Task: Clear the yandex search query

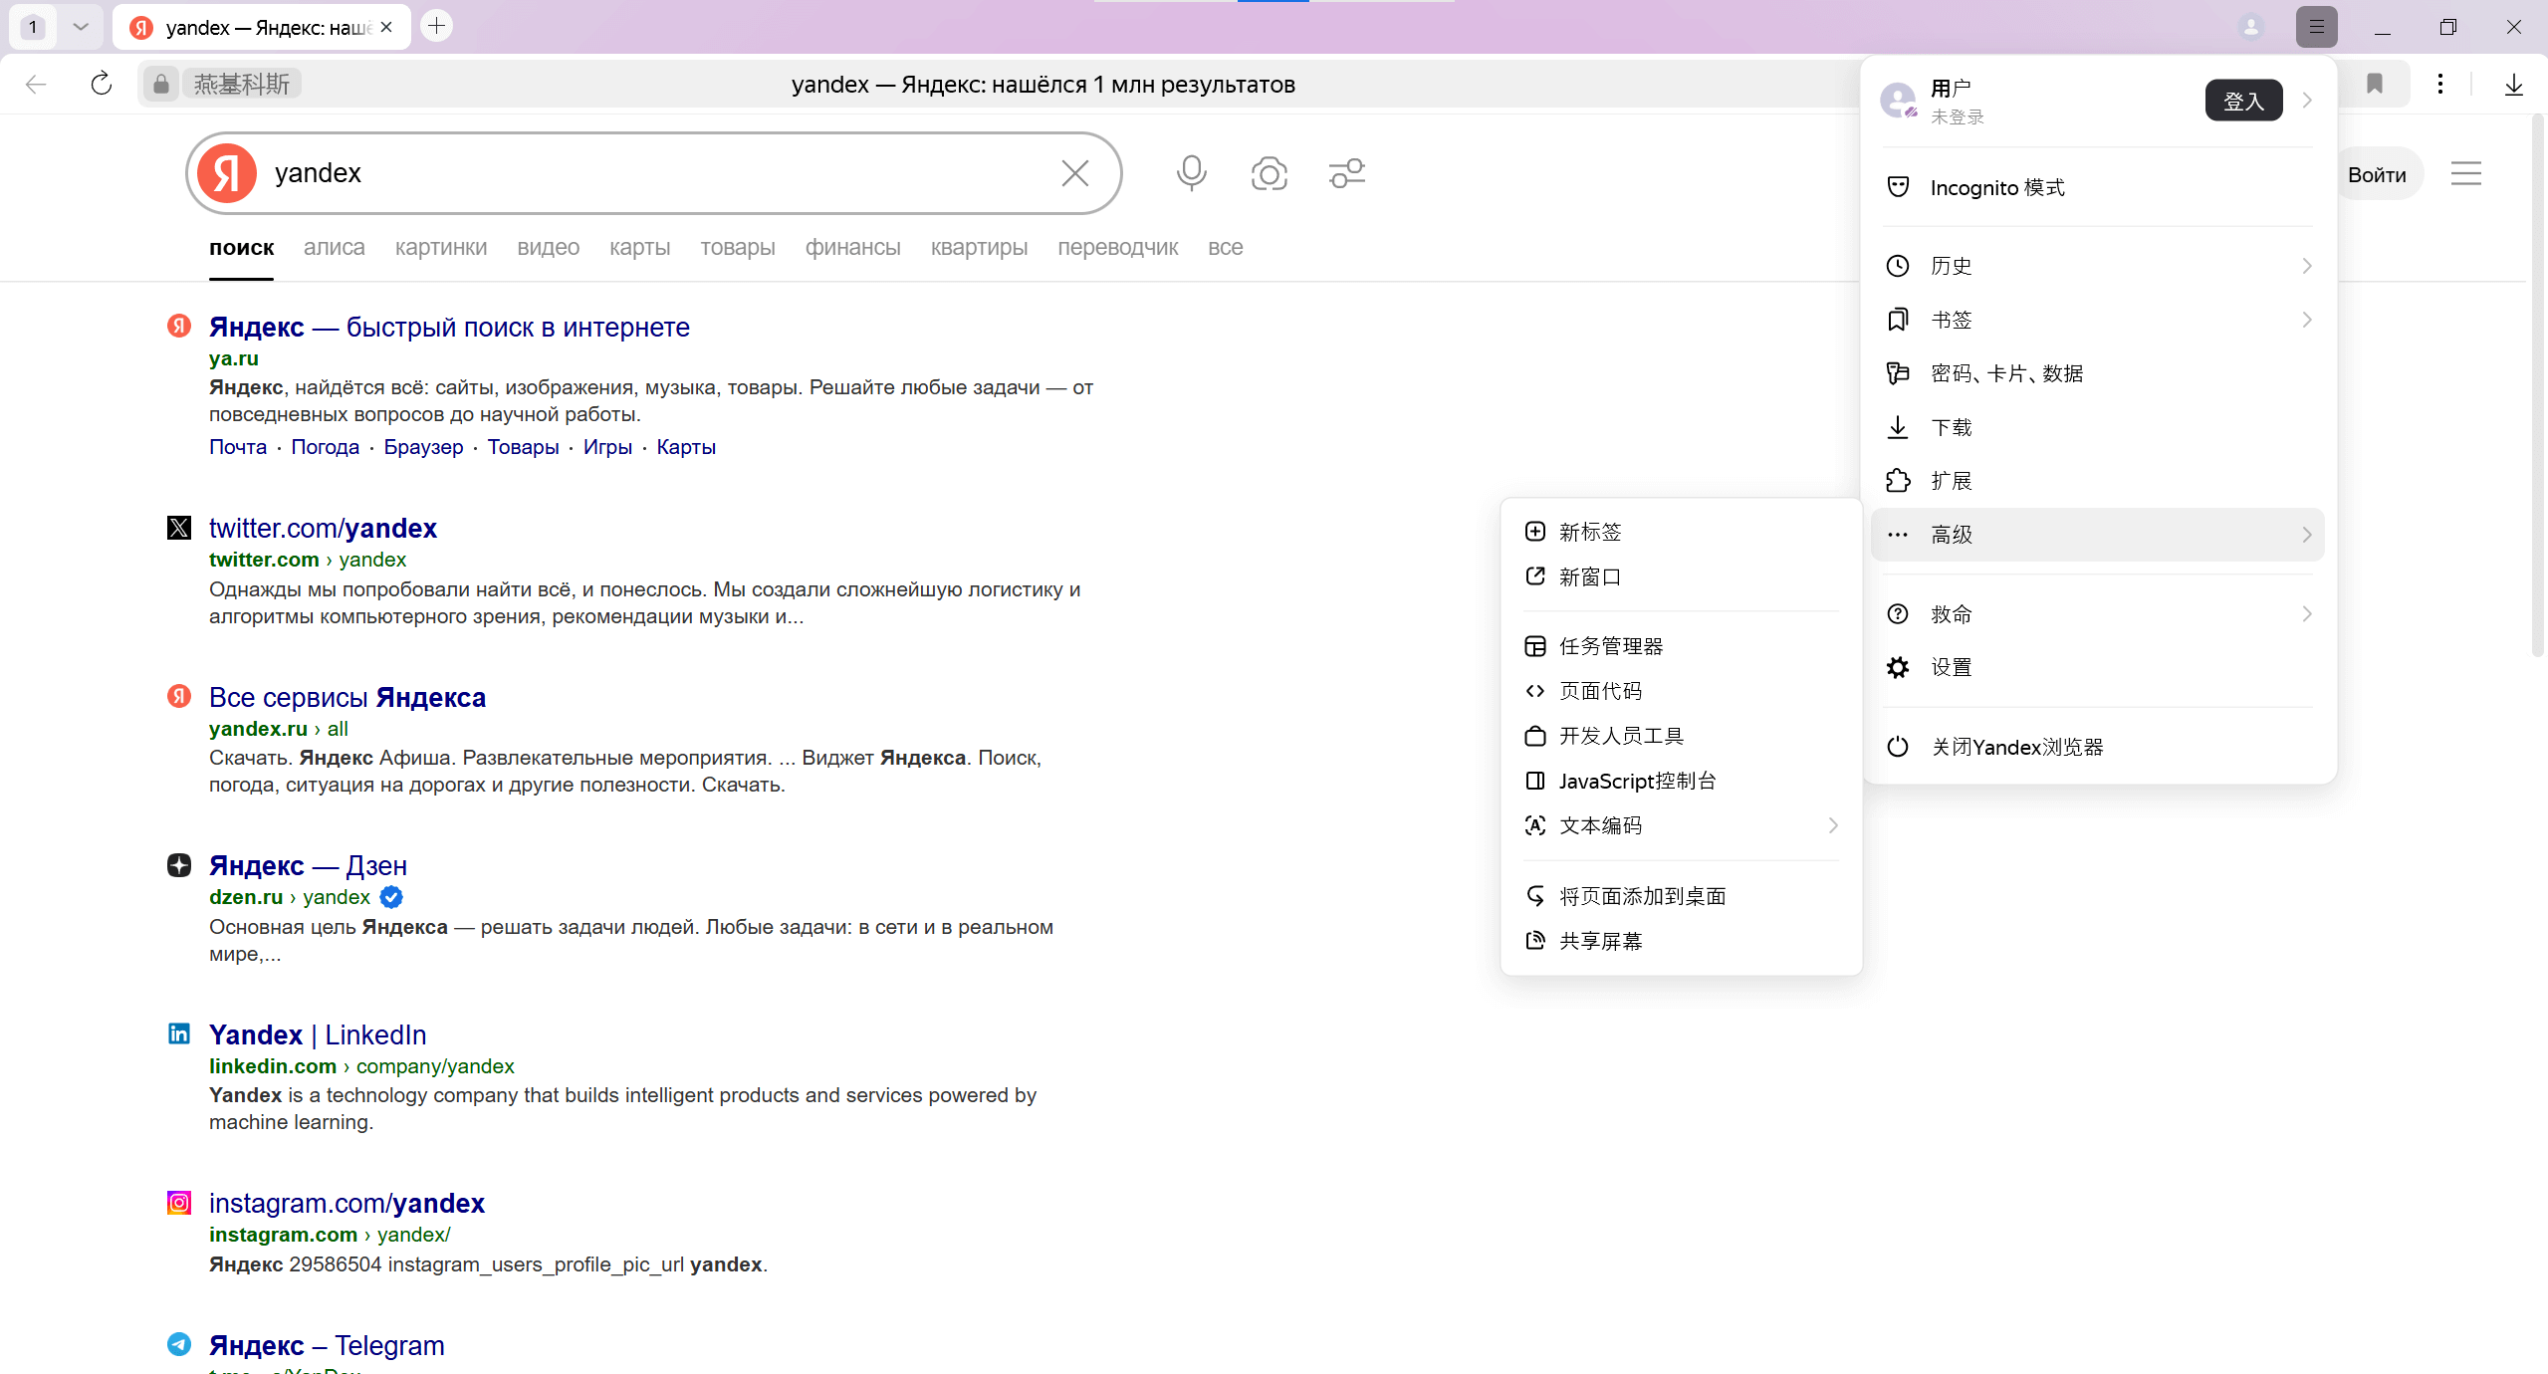Action: pyautogui.click(x=1074, y=173)
